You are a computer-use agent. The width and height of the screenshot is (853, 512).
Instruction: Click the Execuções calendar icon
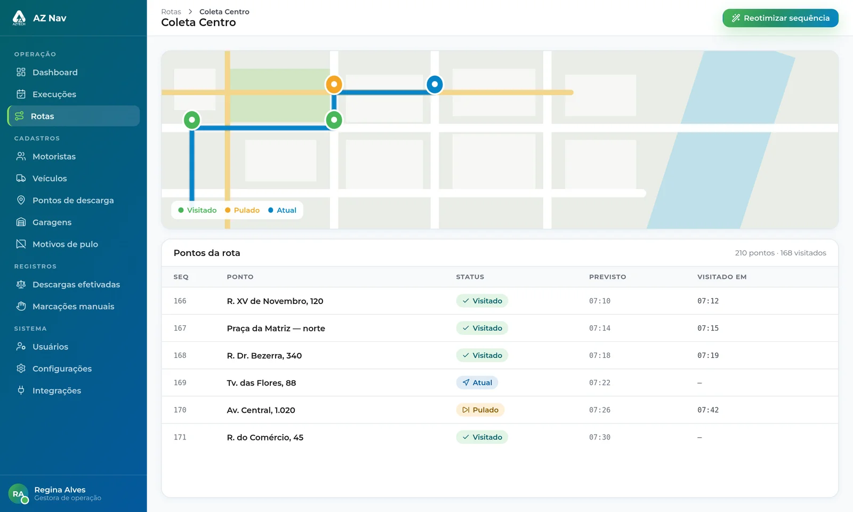click(x=21, y=94)
